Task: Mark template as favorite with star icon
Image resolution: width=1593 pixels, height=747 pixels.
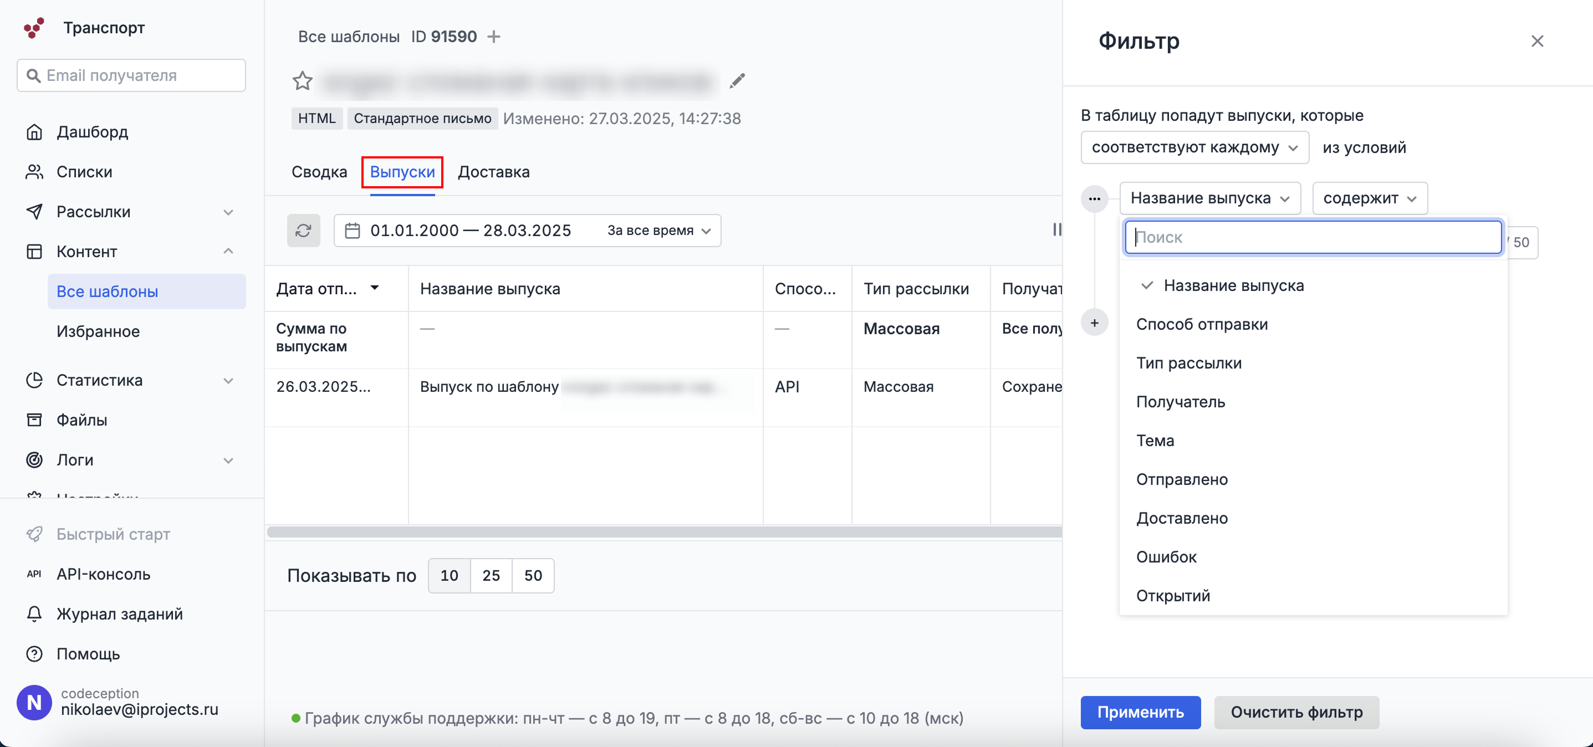Action: pos(303,81)
